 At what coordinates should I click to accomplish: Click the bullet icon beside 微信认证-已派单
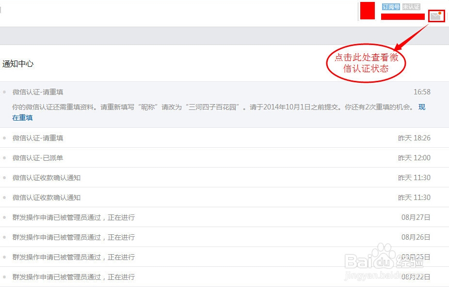[x=5, y=158]
